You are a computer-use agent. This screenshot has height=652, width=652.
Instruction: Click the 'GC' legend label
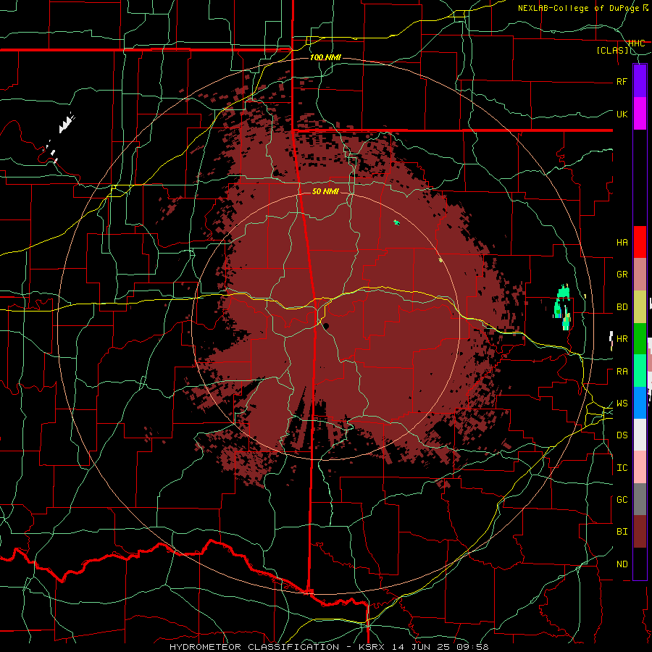(x=622, y=500)
